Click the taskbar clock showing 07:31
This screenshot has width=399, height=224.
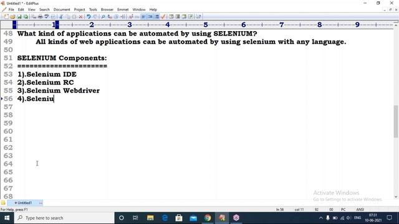click(373, 218)
